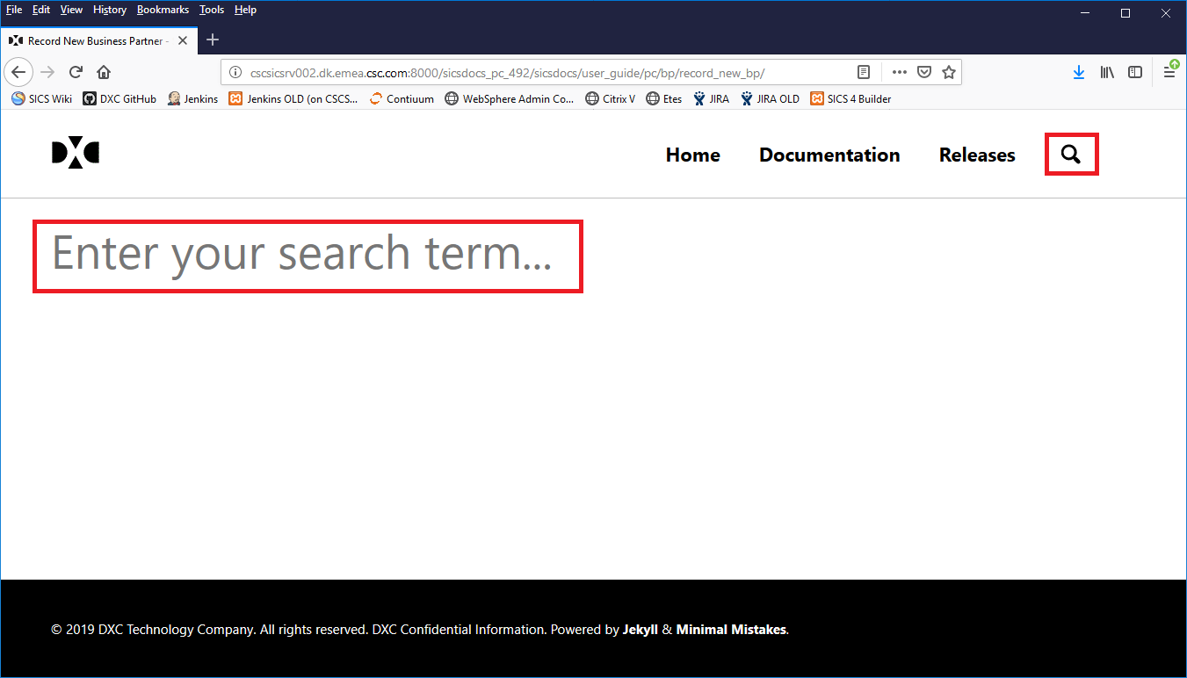Open the SICS 4 Builder bookmark
Screen dimensions: 1187x678
850,98
